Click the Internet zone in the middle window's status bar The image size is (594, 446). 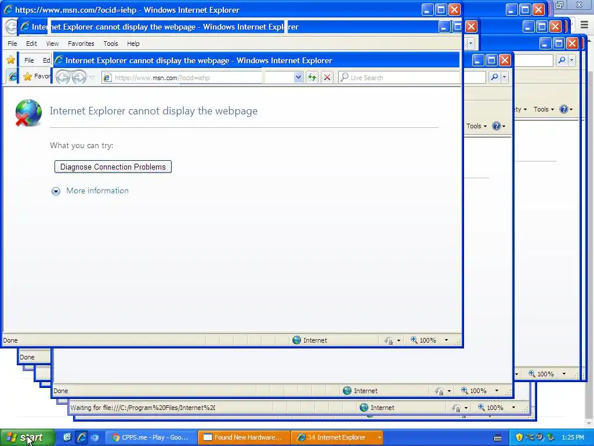pyautogui.click(x=360, y=391)
